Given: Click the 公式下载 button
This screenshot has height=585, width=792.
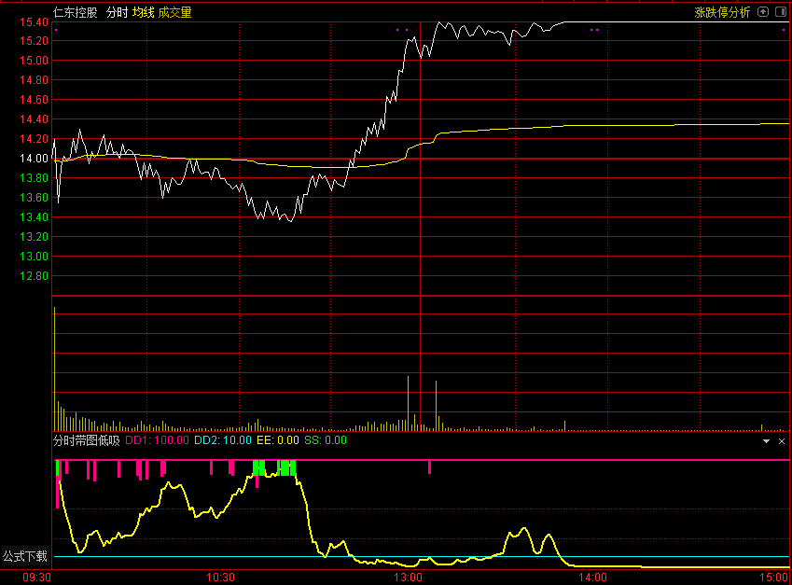Looking at the screenshot, I should (25, 556).
